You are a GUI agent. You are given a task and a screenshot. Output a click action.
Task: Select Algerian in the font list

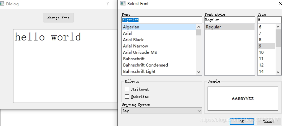pos(159,27)
